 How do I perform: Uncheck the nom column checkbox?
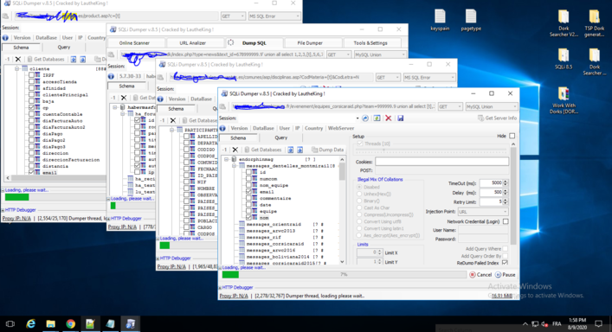(248, 217)
